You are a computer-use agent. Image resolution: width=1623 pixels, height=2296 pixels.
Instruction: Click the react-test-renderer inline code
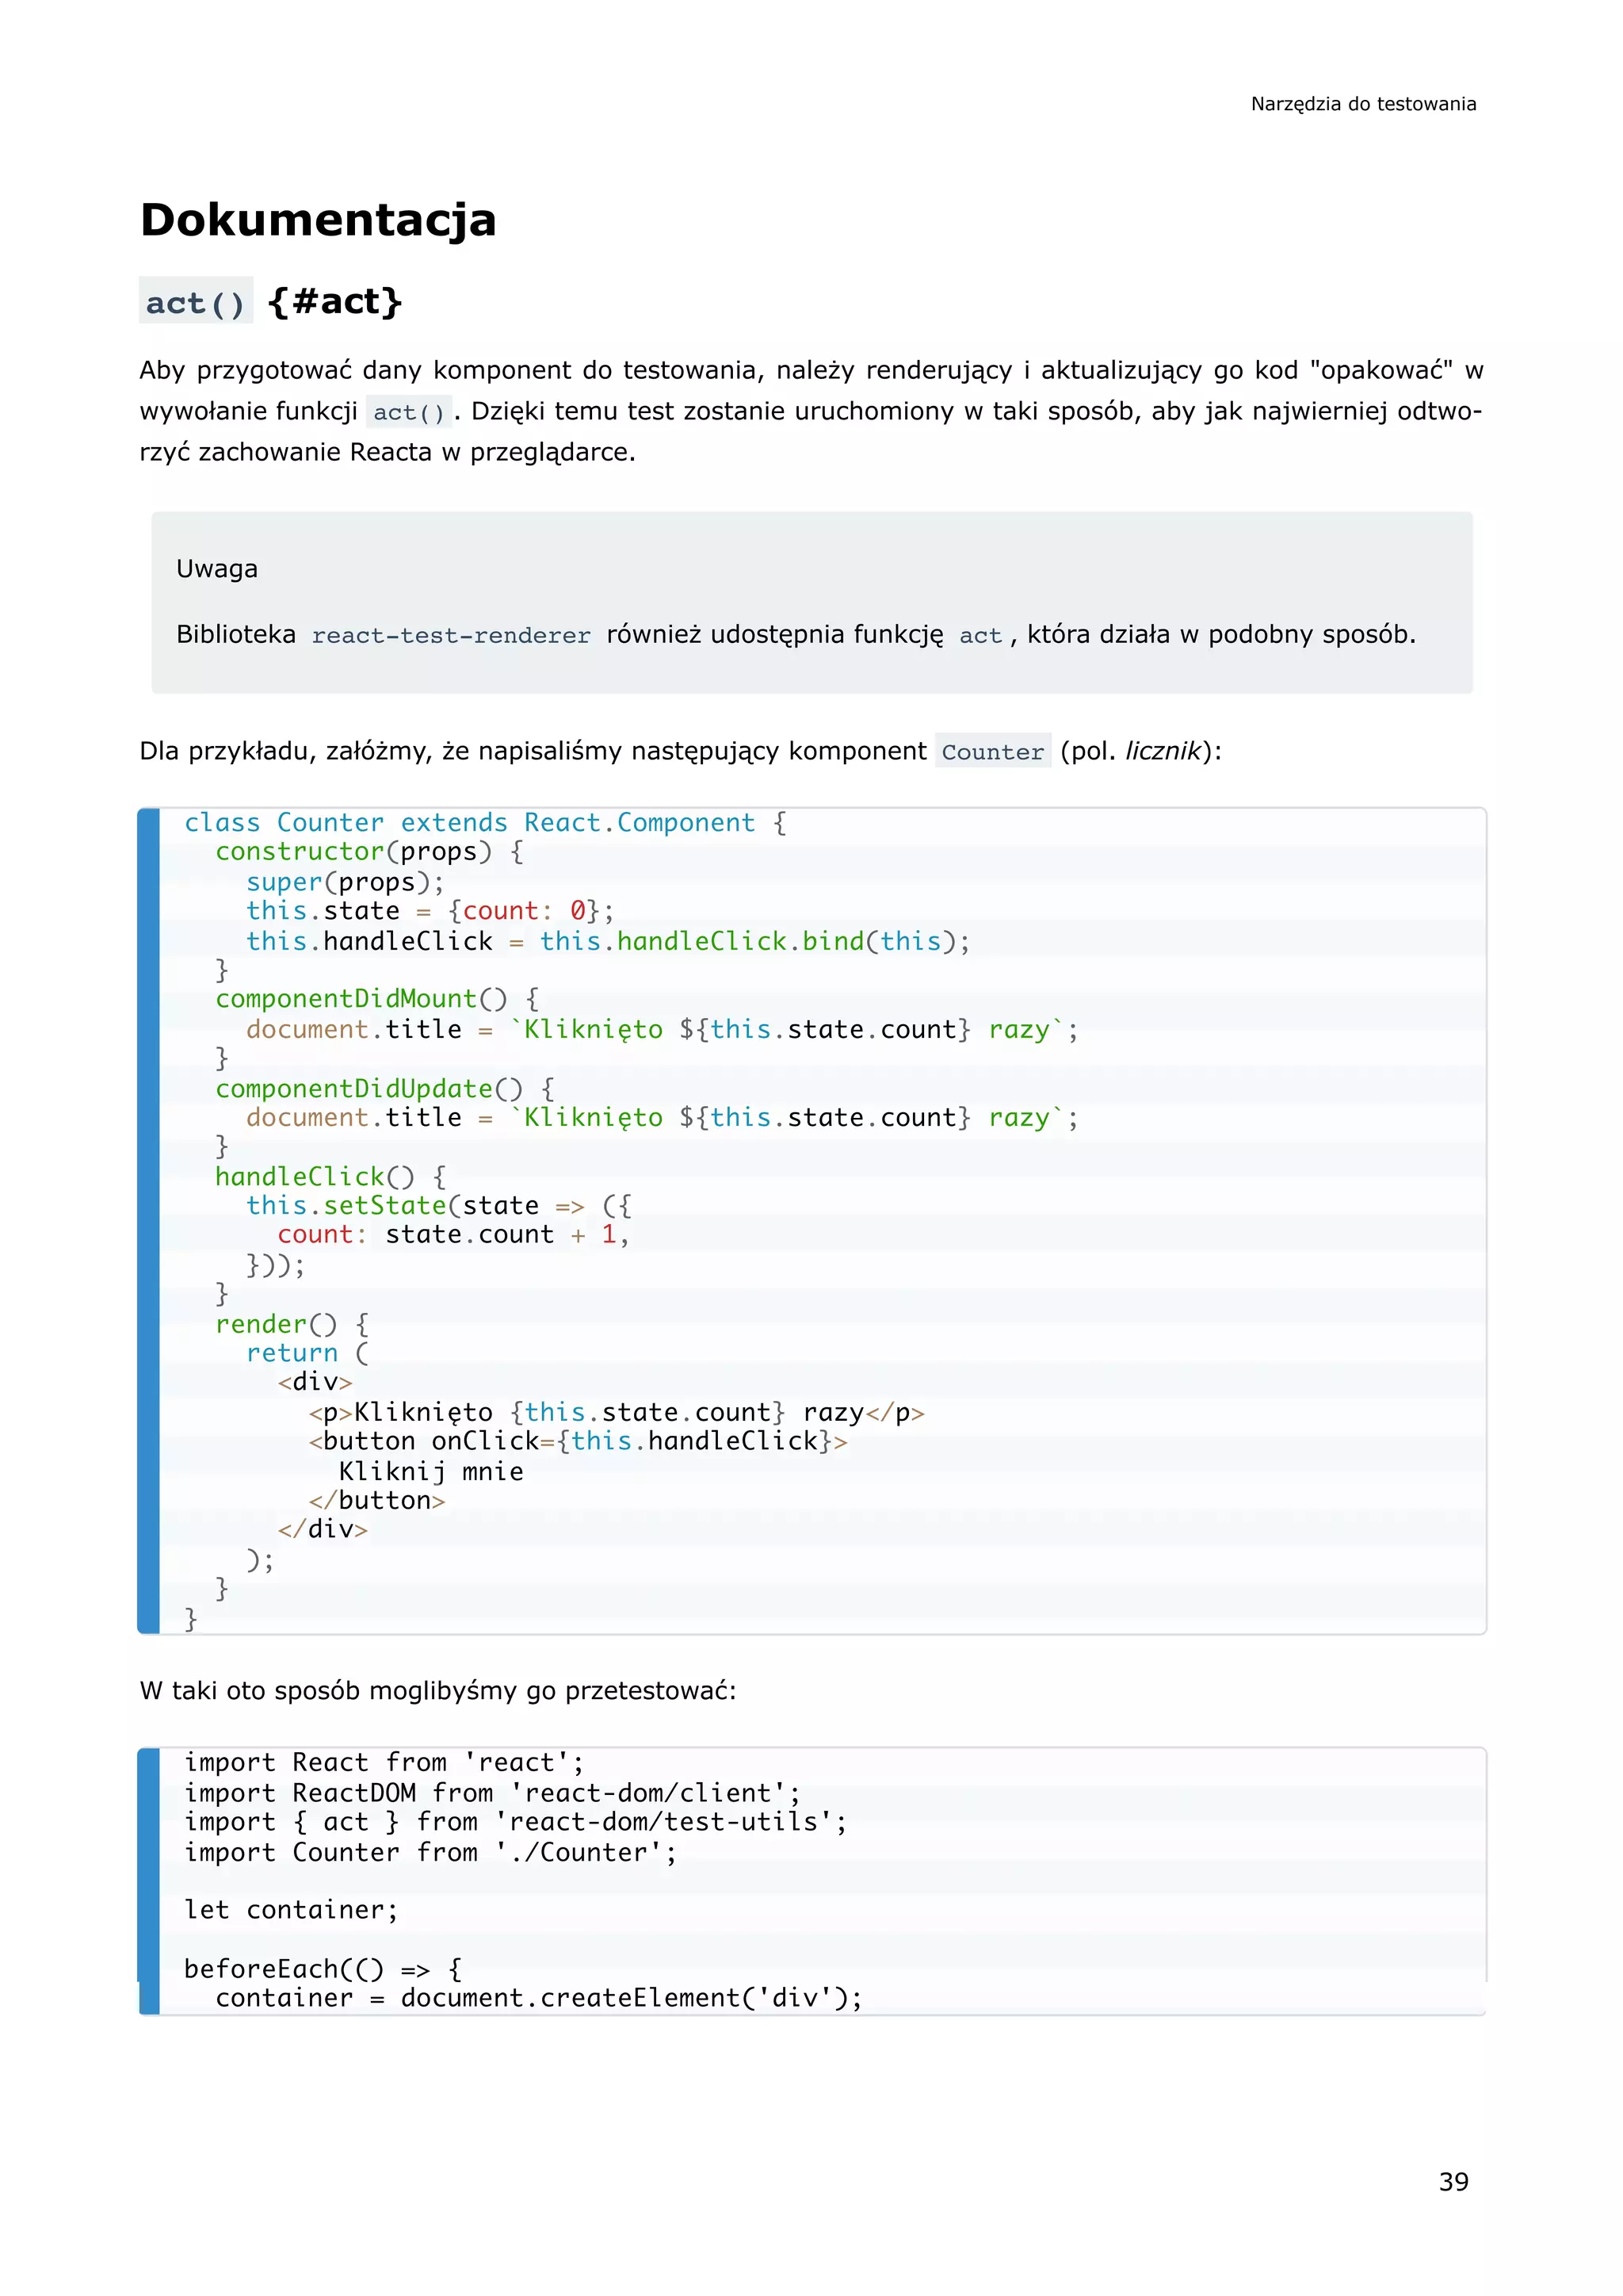[451, 636]
